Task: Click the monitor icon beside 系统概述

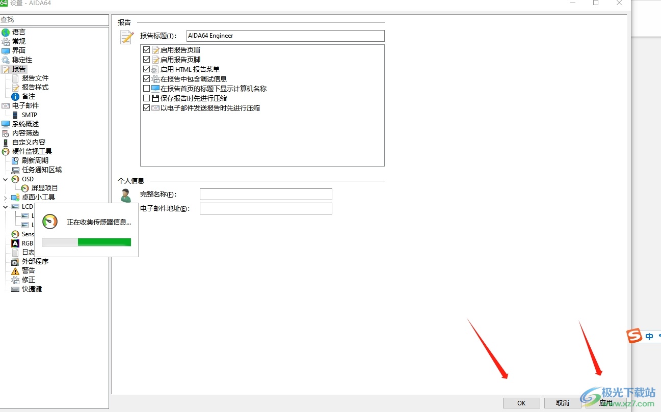Action: (x=6, y=124)
